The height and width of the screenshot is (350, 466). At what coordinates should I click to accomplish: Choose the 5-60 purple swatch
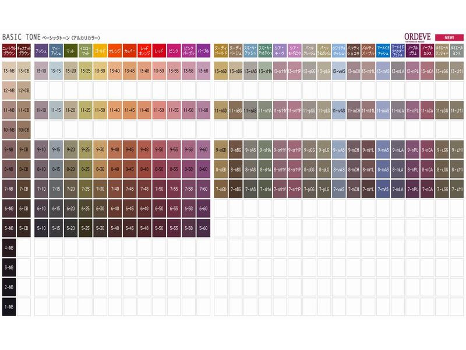click(203, 228)
